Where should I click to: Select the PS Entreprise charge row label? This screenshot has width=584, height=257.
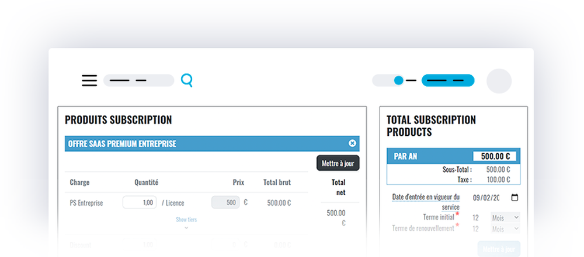tap(86, 203)
